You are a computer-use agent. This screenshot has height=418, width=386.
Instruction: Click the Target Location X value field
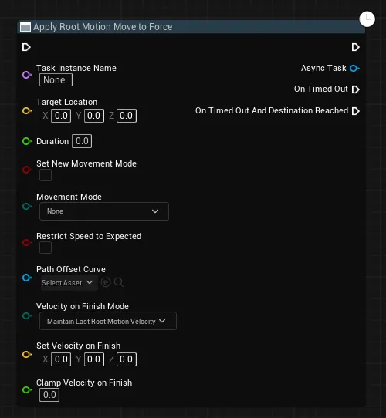[x=61, y=116]
